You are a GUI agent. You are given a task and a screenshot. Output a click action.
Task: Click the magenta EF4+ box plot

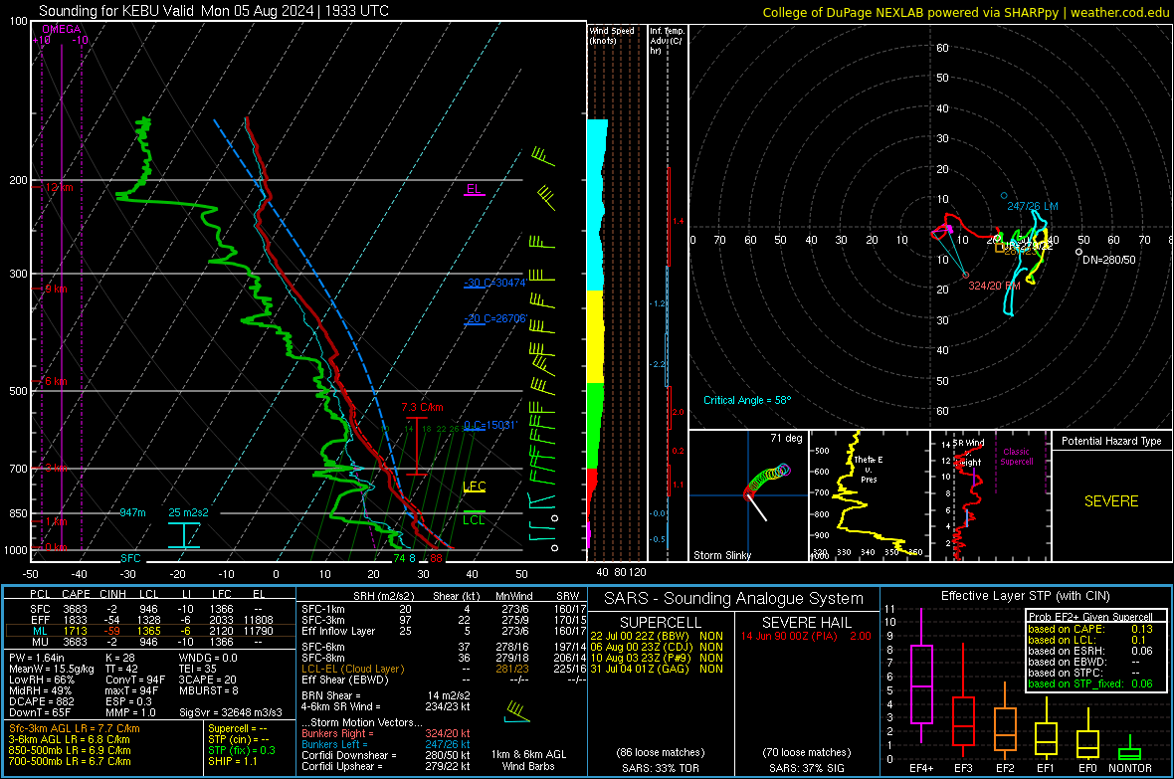coord(921,678)
